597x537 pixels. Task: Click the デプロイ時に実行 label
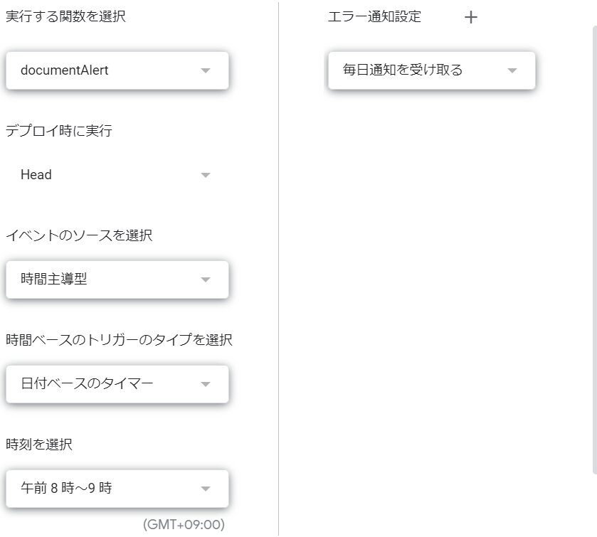coord(58,131)
